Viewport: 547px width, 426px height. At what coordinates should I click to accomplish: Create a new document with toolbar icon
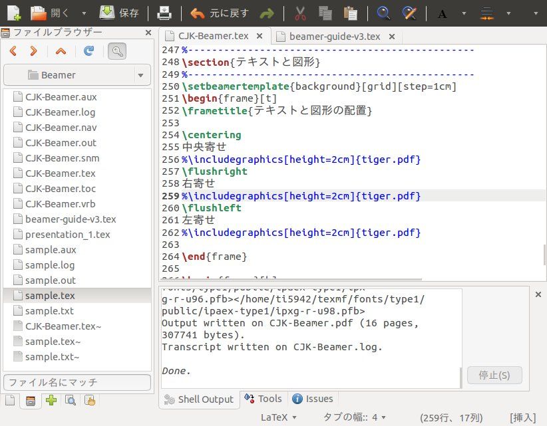point(14,13)
